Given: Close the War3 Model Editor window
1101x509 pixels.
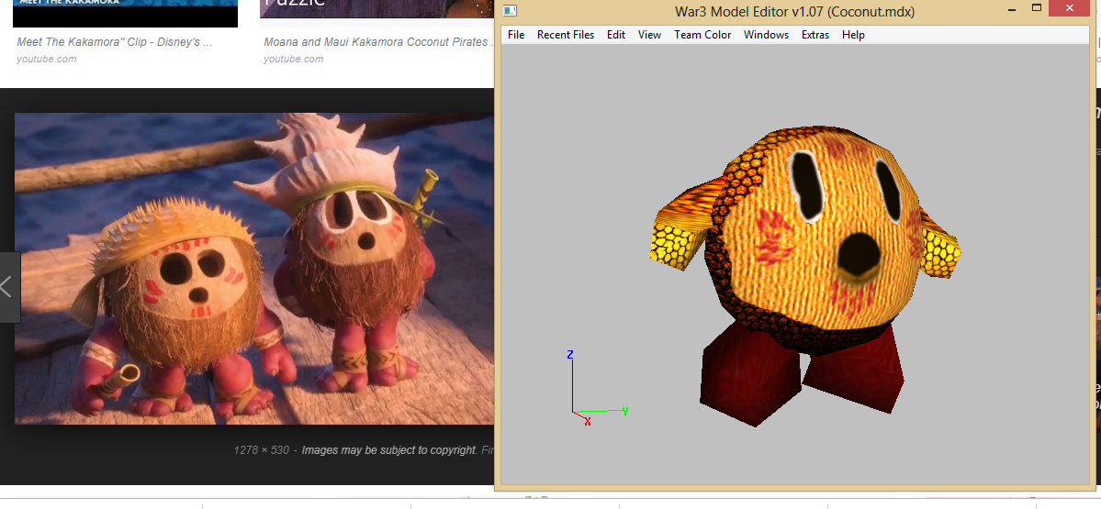Looking at the screenshot, I should tap(1070, 8).
